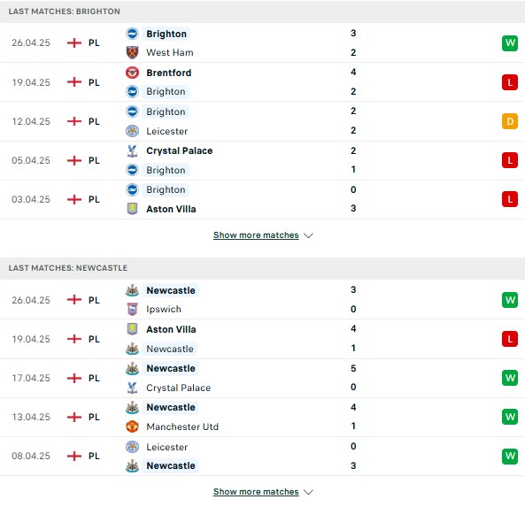
Task: Click the Crystal Palace crest in 05.04.25 match
Action: 132,151
